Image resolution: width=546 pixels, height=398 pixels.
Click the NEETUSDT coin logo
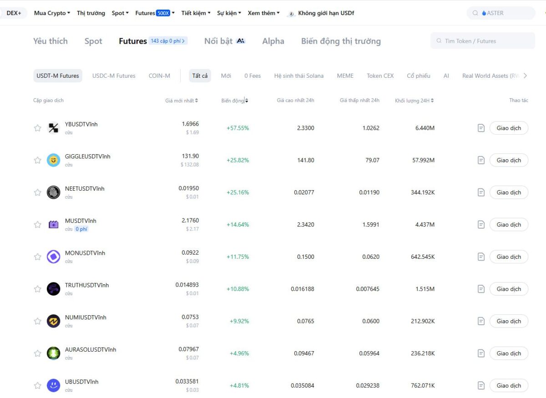point(53,192)
